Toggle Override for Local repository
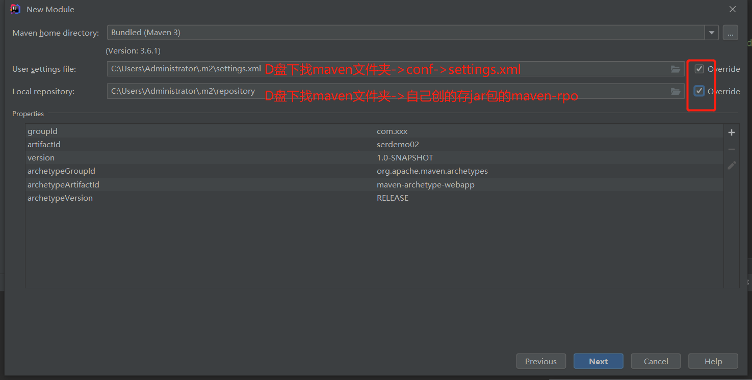 coord(699,91)
